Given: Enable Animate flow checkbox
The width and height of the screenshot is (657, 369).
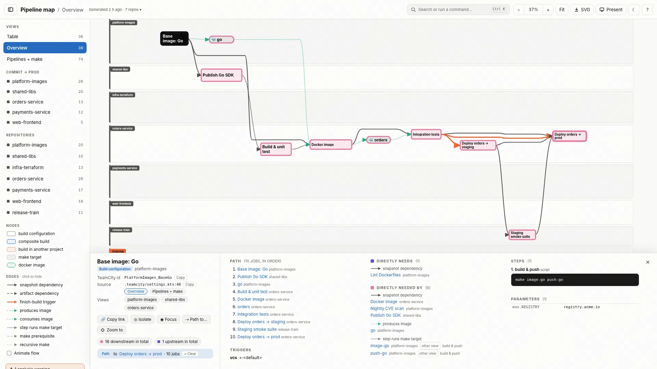Looking at the screenshot, I should (9, 353).
